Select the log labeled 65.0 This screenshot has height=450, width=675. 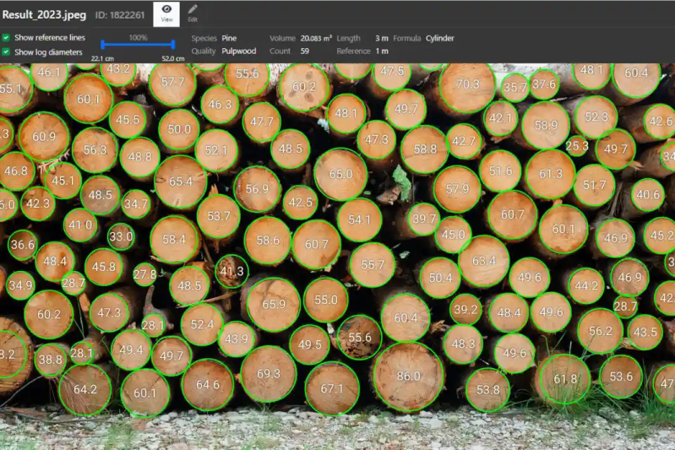click(340, 174)
